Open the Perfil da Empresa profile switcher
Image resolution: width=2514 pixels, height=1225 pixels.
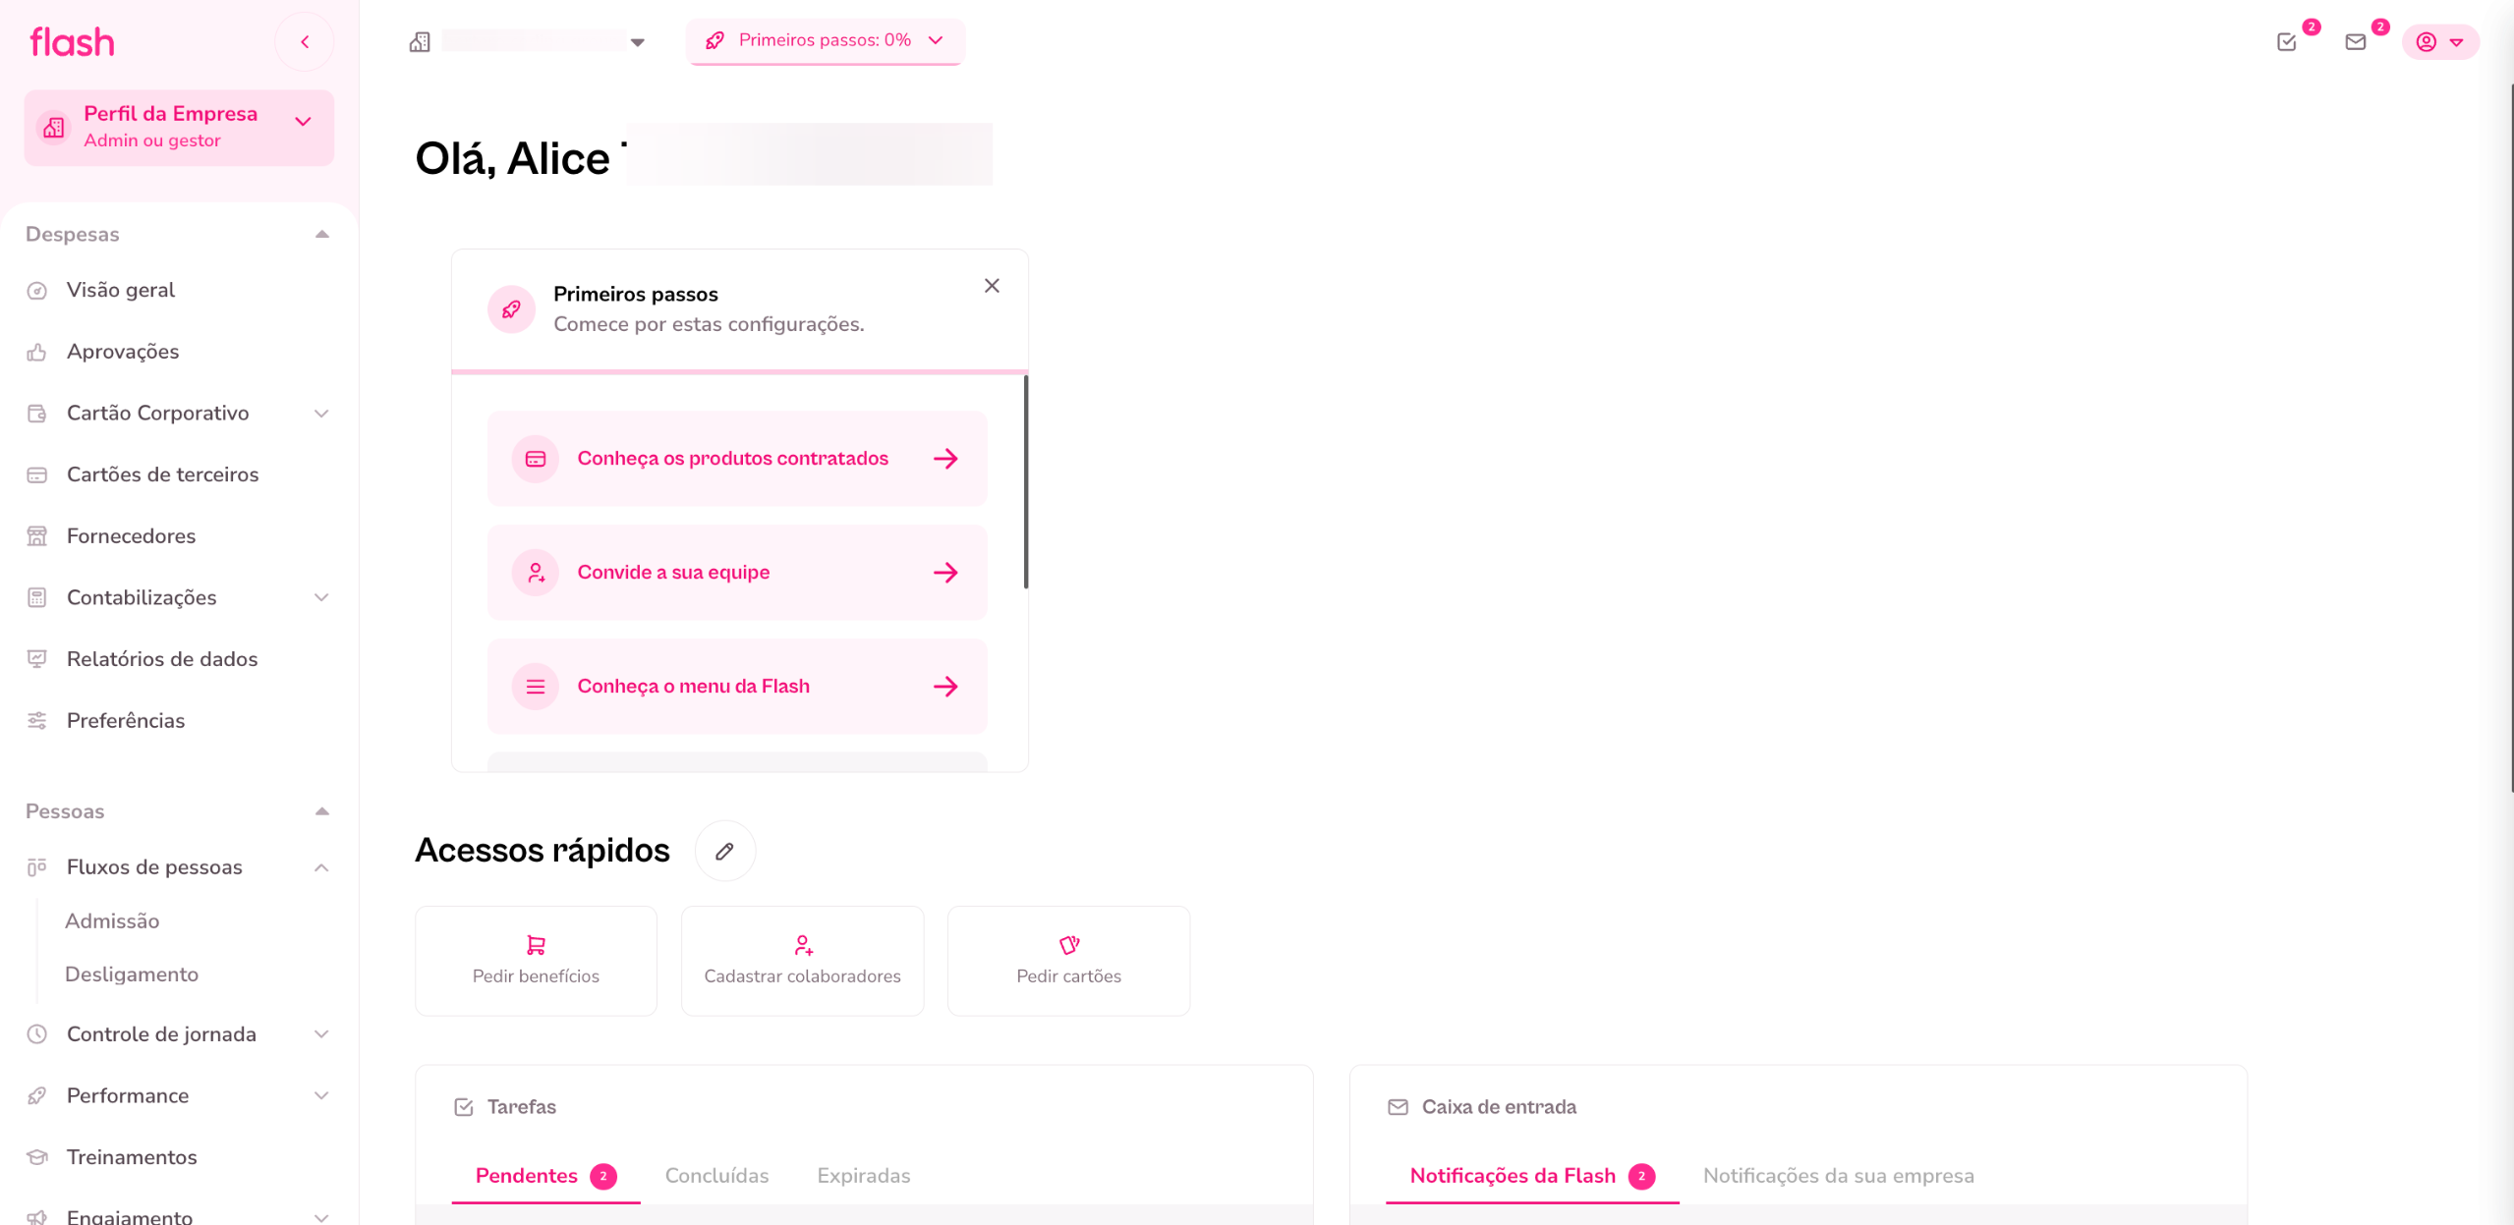coord(179,128)
